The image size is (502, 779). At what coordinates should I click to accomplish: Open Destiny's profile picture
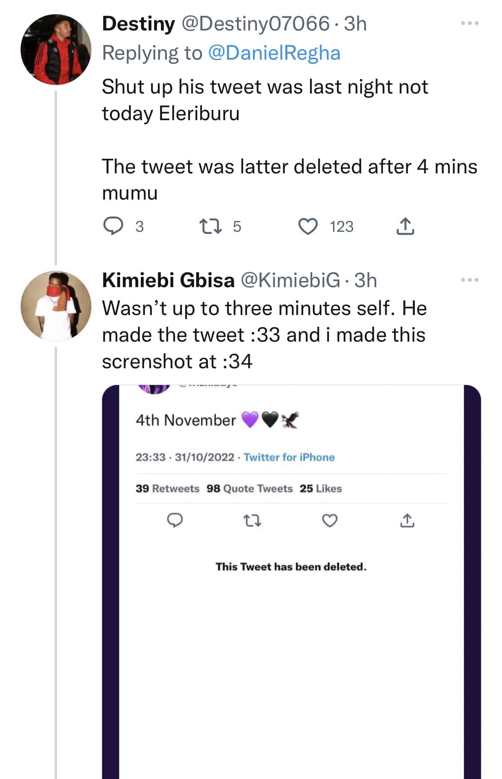coord(56,50)
